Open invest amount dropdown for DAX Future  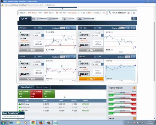tap(43, 35)
